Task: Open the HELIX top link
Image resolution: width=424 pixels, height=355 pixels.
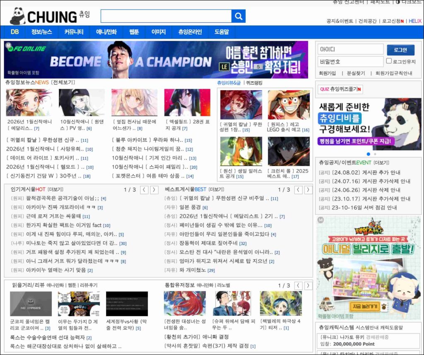Action: 415,21
